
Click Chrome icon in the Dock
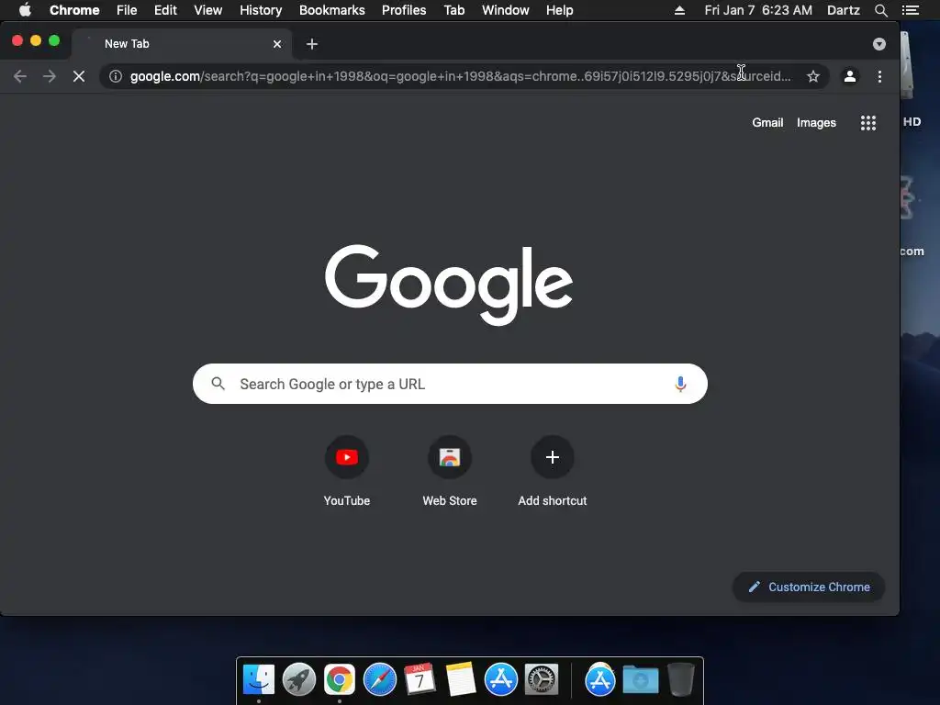[340, 680]
